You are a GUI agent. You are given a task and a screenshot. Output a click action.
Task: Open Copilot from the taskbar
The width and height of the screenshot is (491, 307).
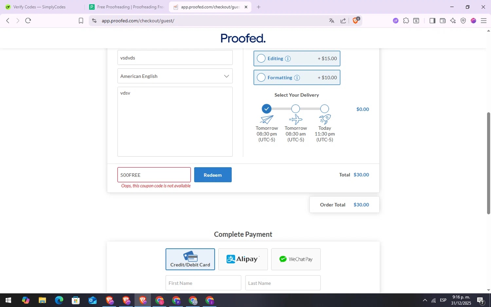point(26,300)
